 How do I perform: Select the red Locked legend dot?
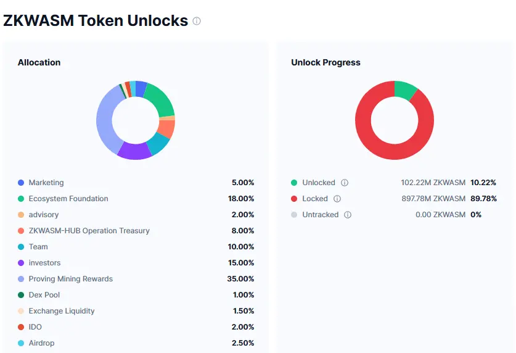pos(294,199)
